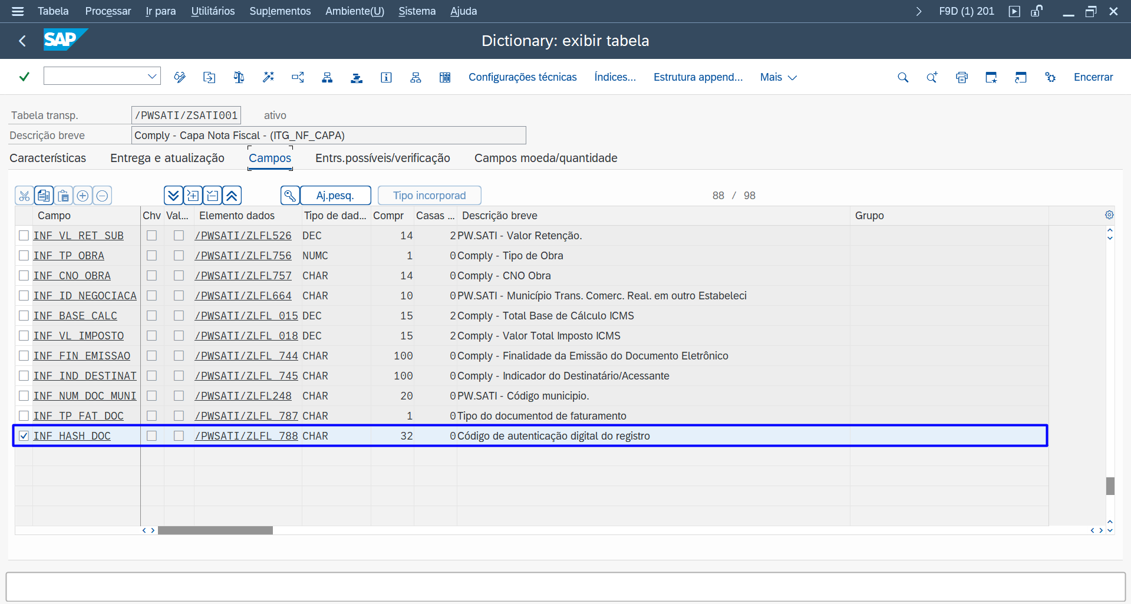The width and height of the screenshot is (1131, 604).
Task: Click the where-used list icon
Action: tap(298, 77)
